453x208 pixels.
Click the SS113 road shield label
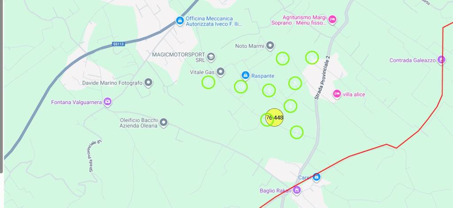[119, 44]
